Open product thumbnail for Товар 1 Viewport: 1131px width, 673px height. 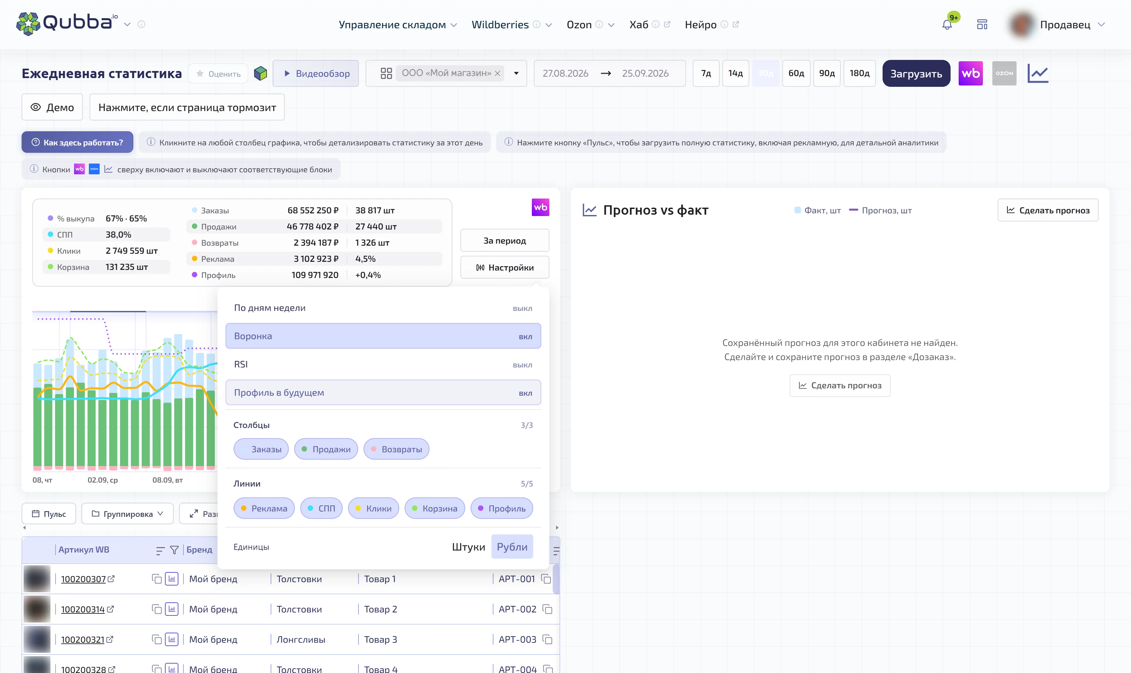click(x=37, y=579)
